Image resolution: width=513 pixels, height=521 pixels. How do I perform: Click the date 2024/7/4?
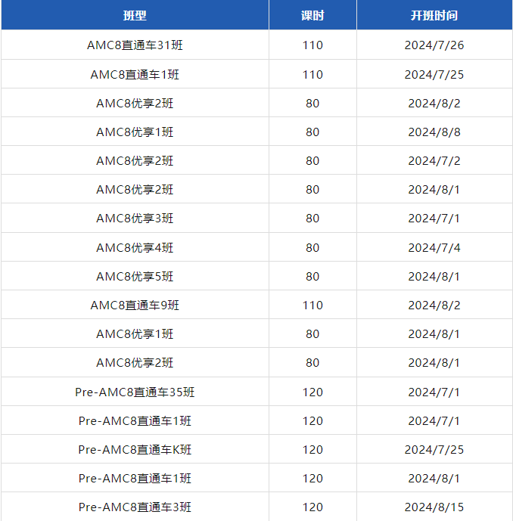point(434,247)
